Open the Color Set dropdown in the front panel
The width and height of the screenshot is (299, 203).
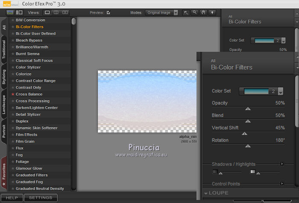pyautogui.click(x=281, y=91)
